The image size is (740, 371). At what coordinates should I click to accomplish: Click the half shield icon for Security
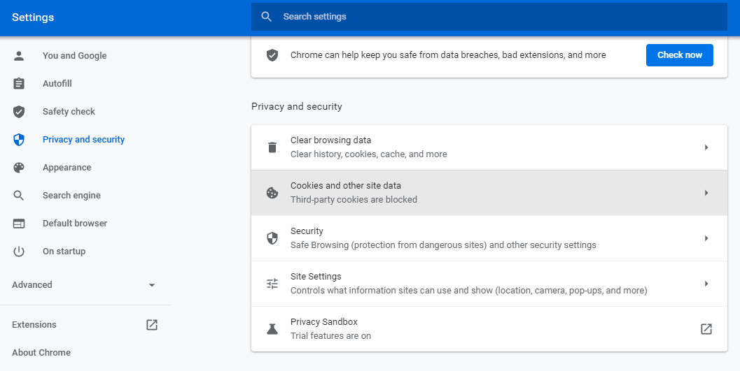(272, 238)
